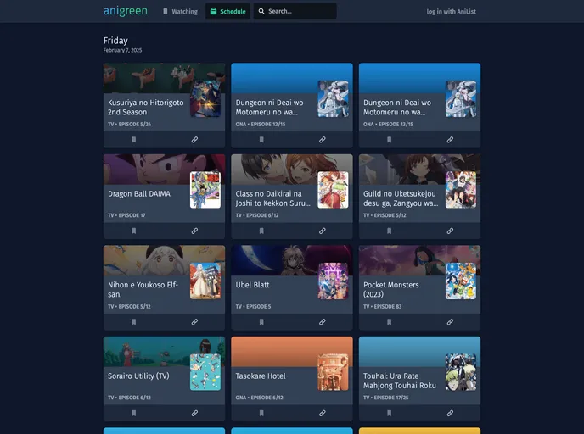The height and width of the screenshot is (434, 584).
Task: Go to anigreen home logo
Action: click(126, 11)
